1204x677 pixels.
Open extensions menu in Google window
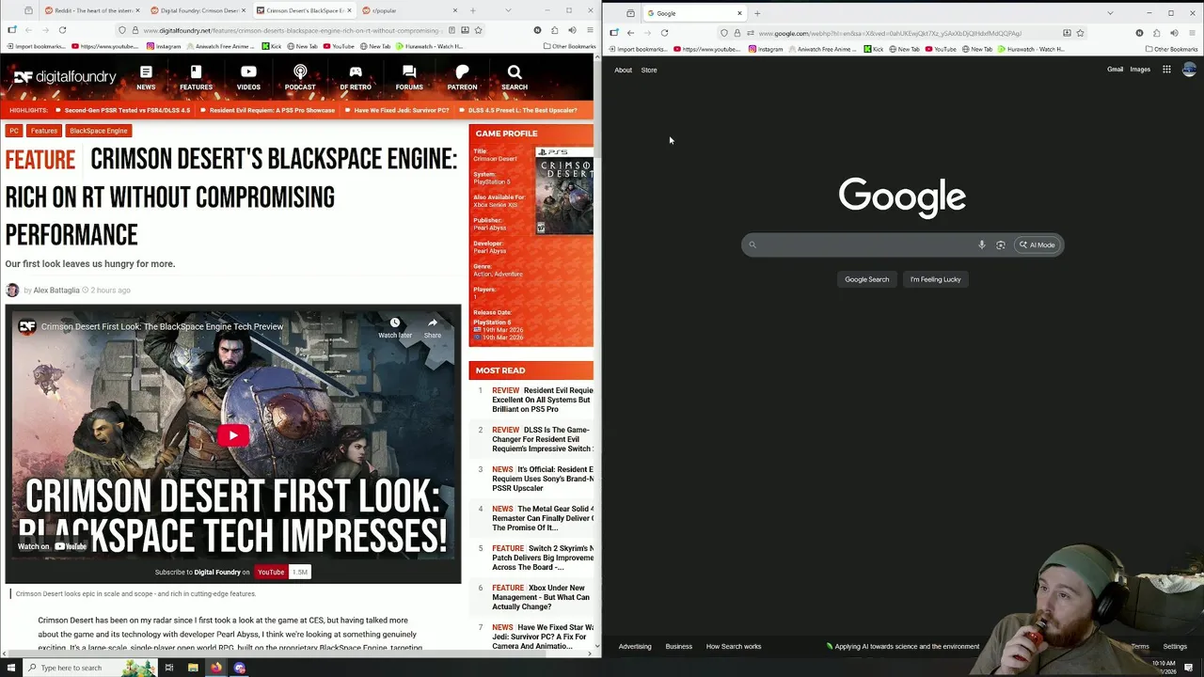click(1156, 33)
